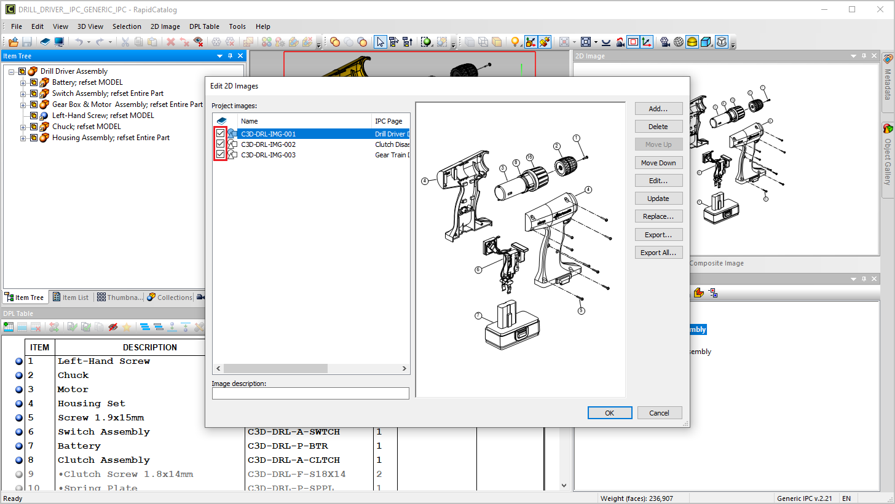This screenshot has width=895, height=504.
Task: Open the DPL Table menu
Action: click(x=204, y=26)
